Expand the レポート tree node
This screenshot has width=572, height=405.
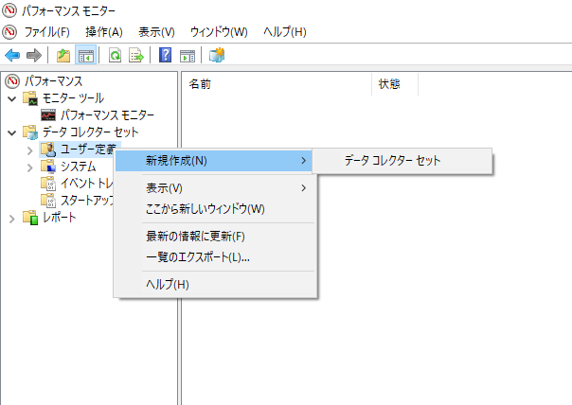(12, 219)
